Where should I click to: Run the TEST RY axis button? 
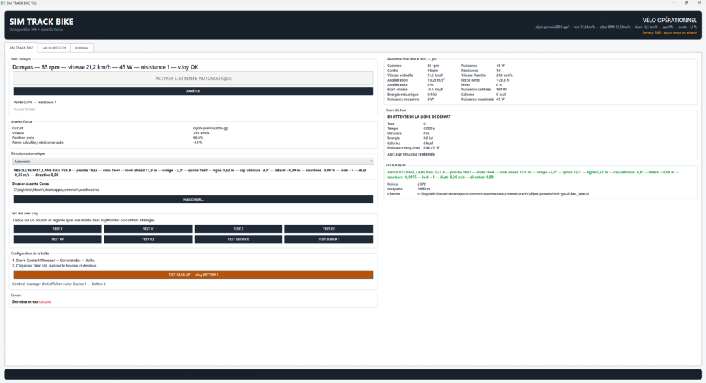[58, 239]
